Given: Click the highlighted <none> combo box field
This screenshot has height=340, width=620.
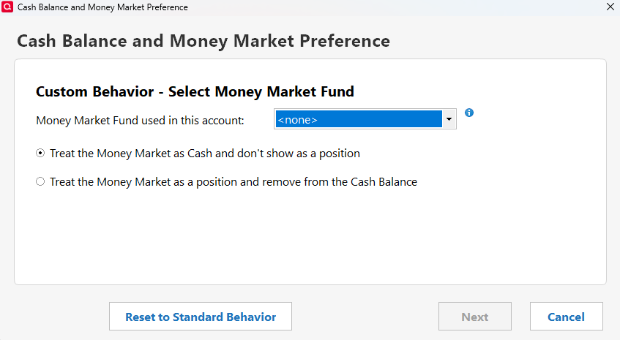Looking at the screenshot, I should [x=359, y=119].
